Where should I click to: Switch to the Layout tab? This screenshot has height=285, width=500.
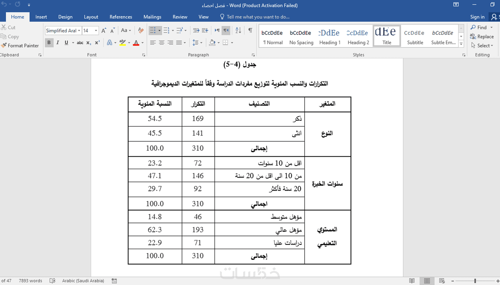tap(91, 17)
